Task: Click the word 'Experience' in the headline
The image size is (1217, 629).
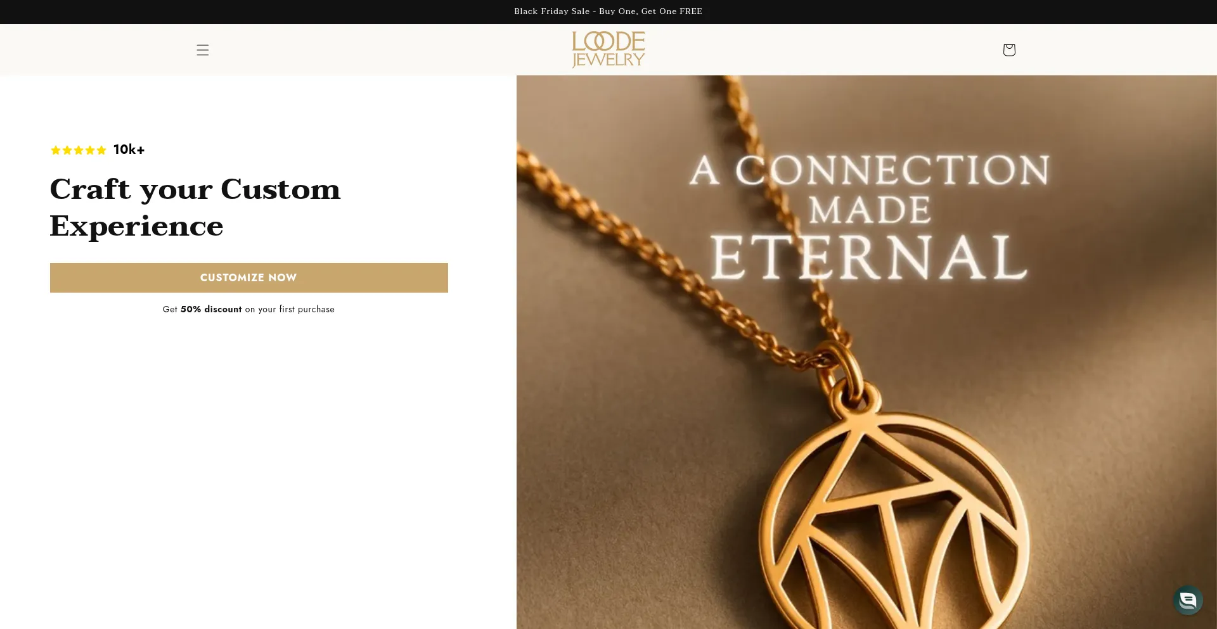Action: (x=137, y=226)
